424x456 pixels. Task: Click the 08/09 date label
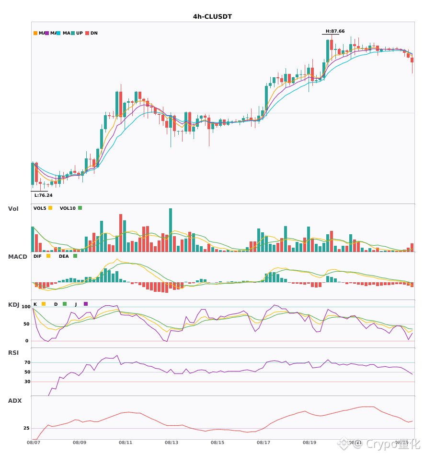click(x=79, y=443)
